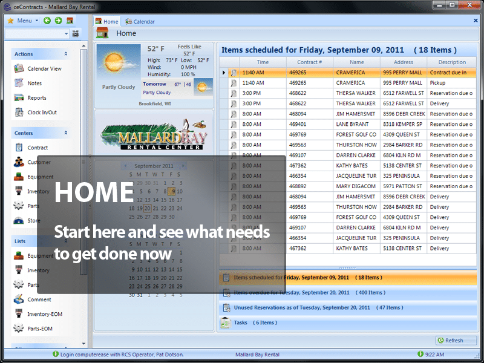Screen dimensions: 484x363
Task: Click the home icon in the toolbar
Action: click(70, 21)
